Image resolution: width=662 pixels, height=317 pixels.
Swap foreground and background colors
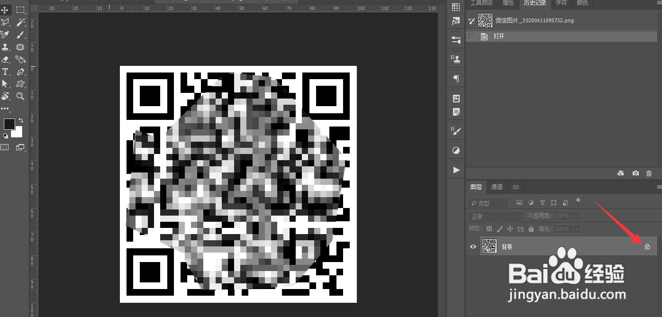21,120
